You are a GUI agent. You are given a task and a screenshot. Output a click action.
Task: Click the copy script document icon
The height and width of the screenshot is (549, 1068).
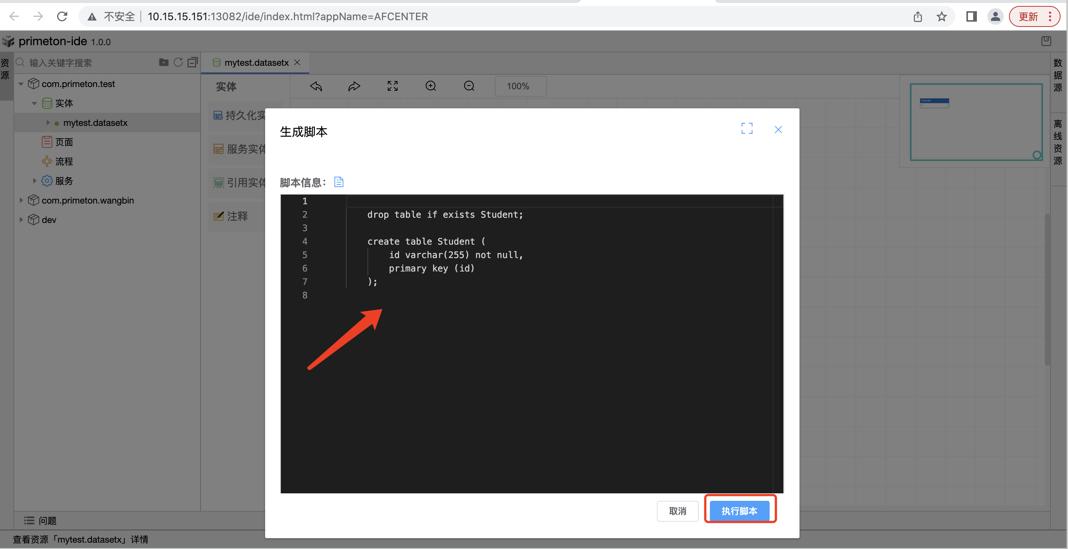[x=339, y=182]
